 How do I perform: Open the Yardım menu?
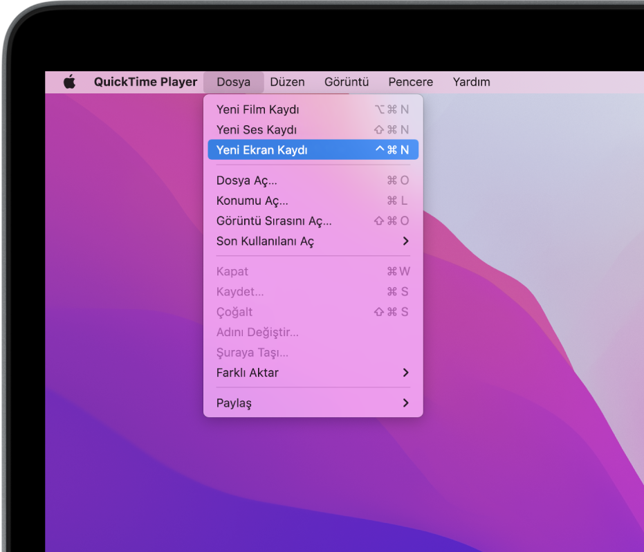pos(471,82)
